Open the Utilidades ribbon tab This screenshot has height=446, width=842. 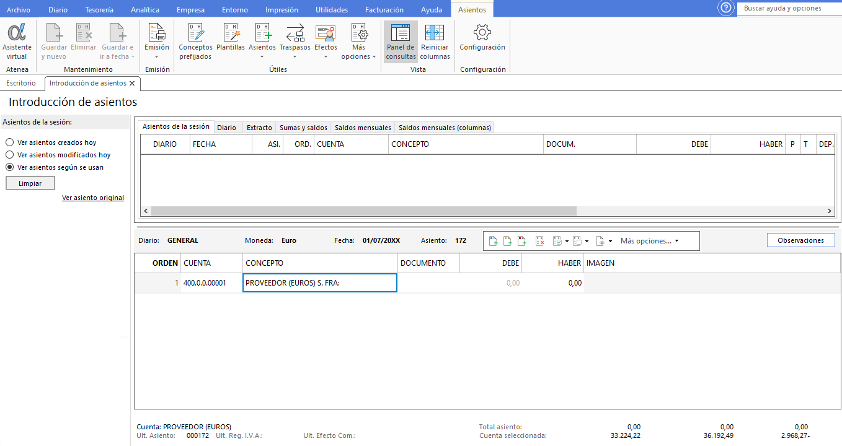332,9
